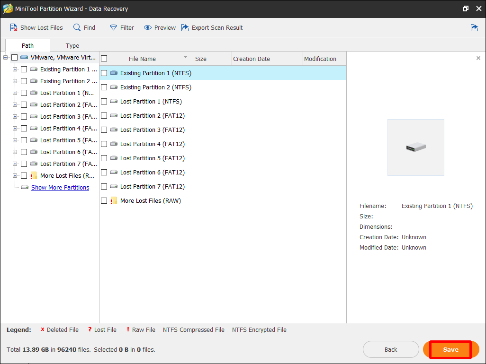
Task: Click the drive icon of Existing Partition 1 (NTFS)
Action: pos(114,73)
